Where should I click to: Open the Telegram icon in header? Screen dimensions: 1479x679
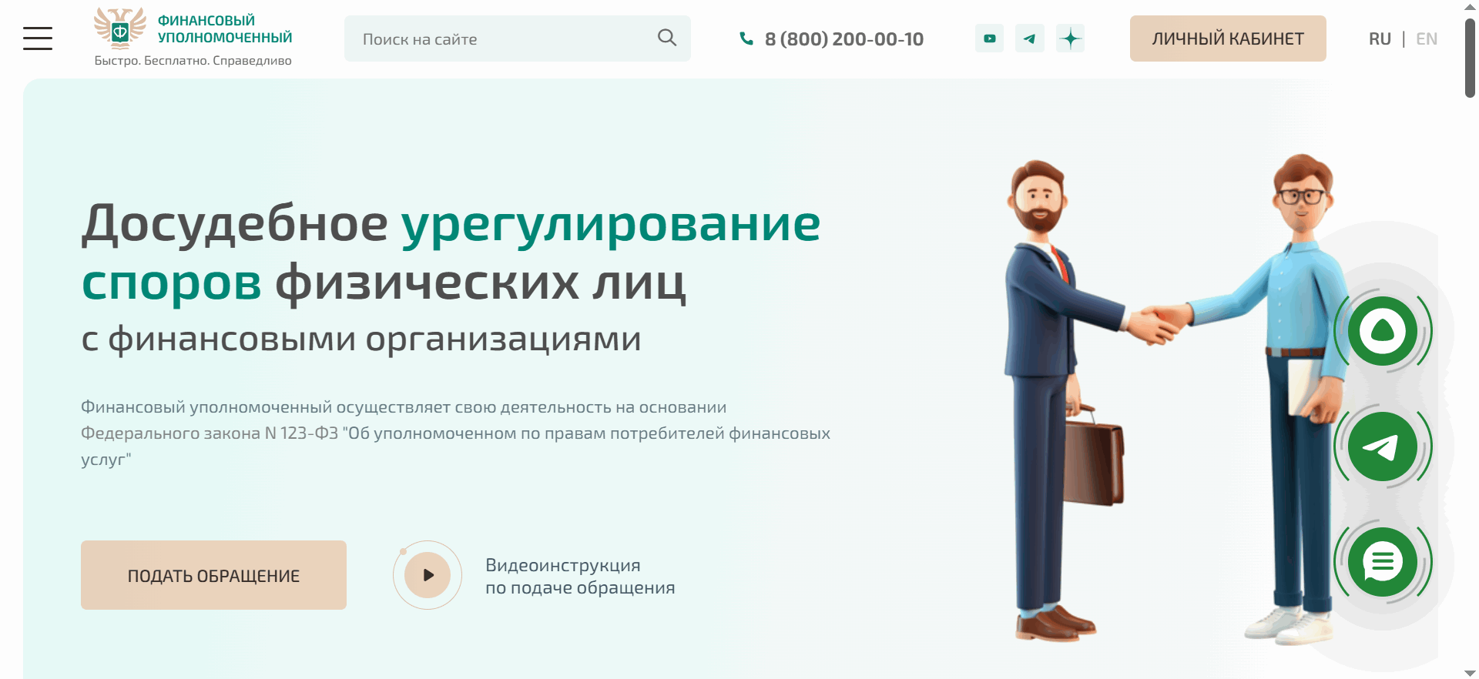1030,38
